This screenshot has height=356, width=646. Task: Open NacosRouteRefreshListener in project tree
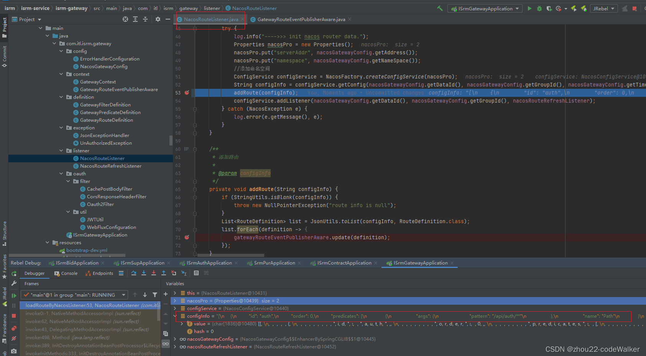(x=110, y=166)
